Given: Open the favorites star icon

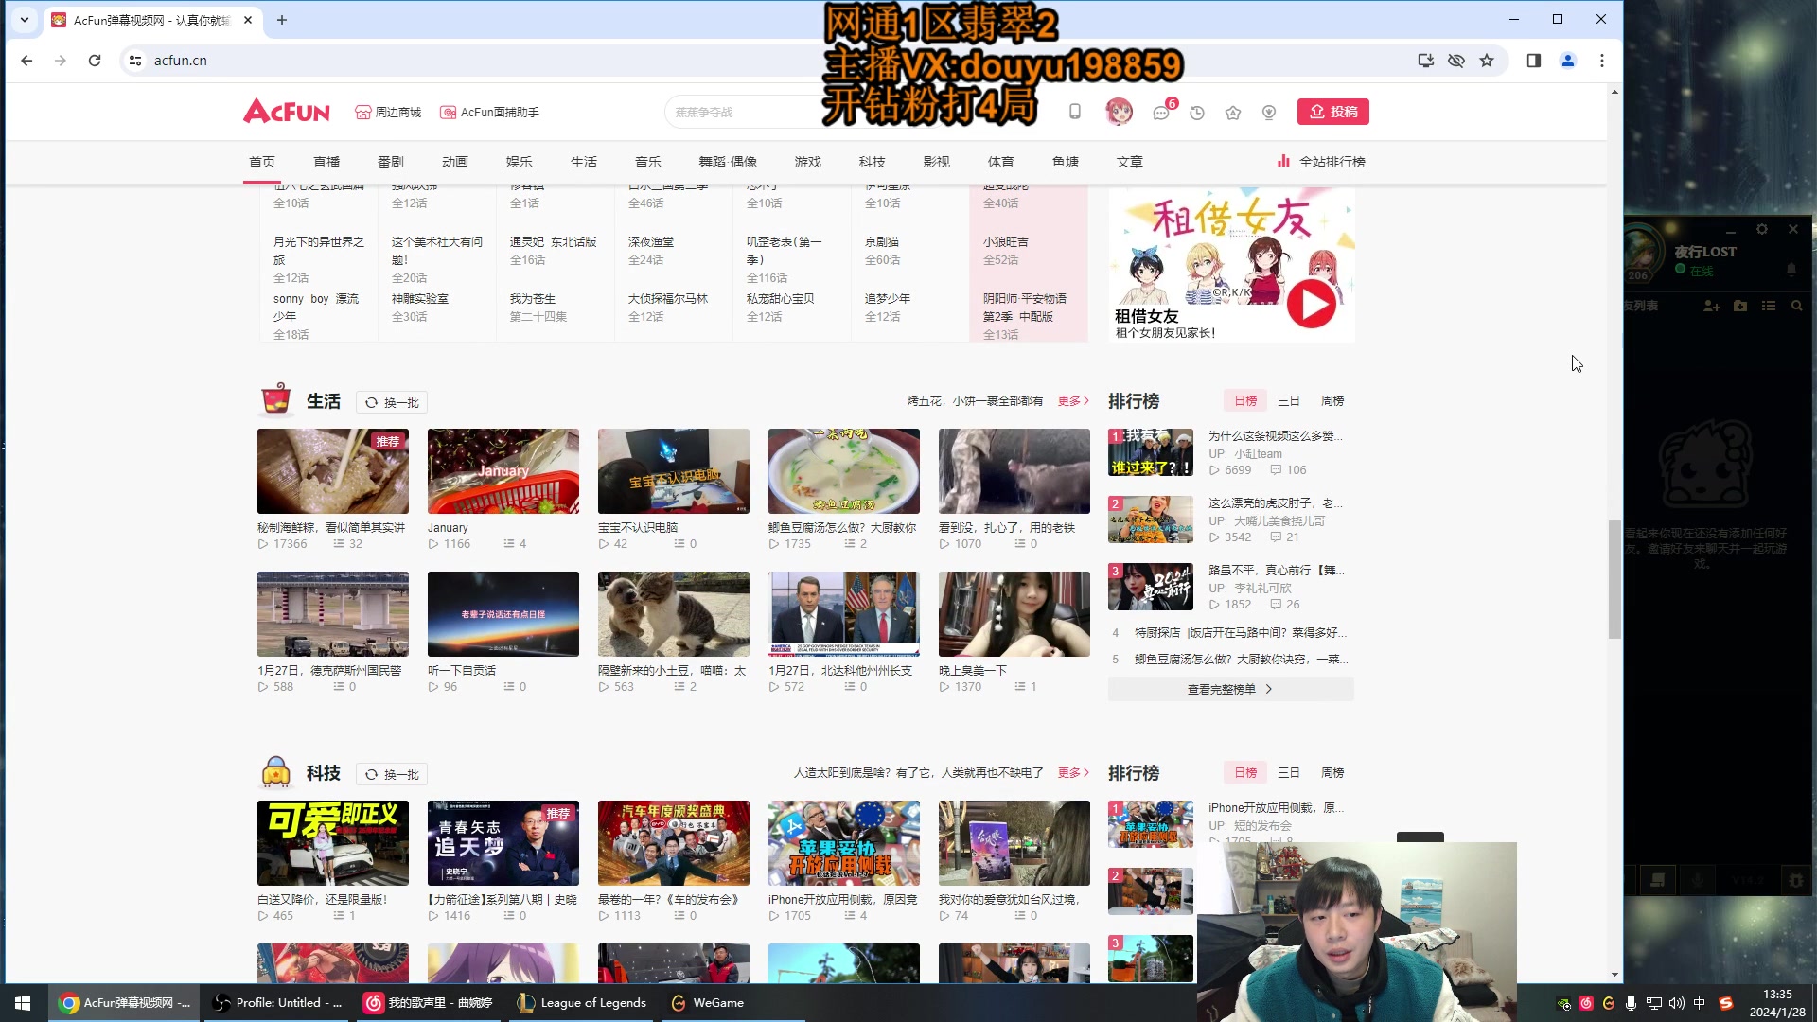Looking at the screenshot, I should tap(1233, 113).
